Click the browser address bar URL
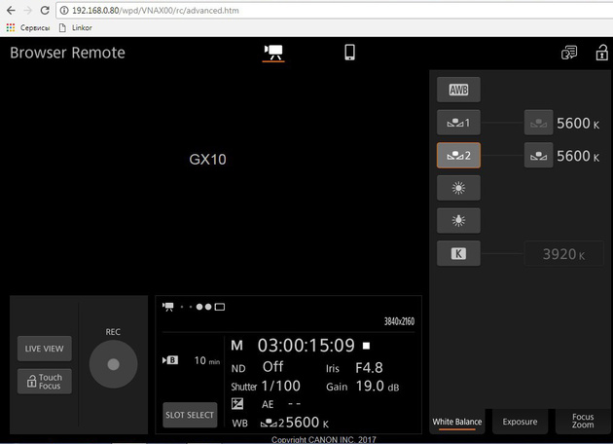613x444 pixels. (156, 11)
